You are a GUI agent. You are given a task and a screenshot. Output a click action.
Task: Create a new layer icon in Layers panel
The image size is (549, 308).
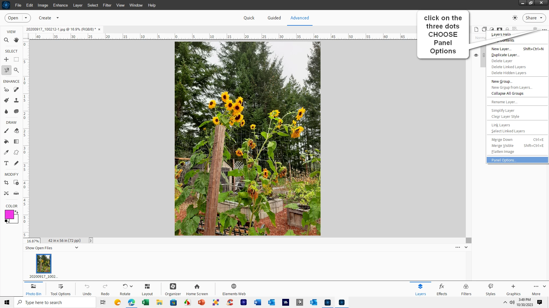476,29
